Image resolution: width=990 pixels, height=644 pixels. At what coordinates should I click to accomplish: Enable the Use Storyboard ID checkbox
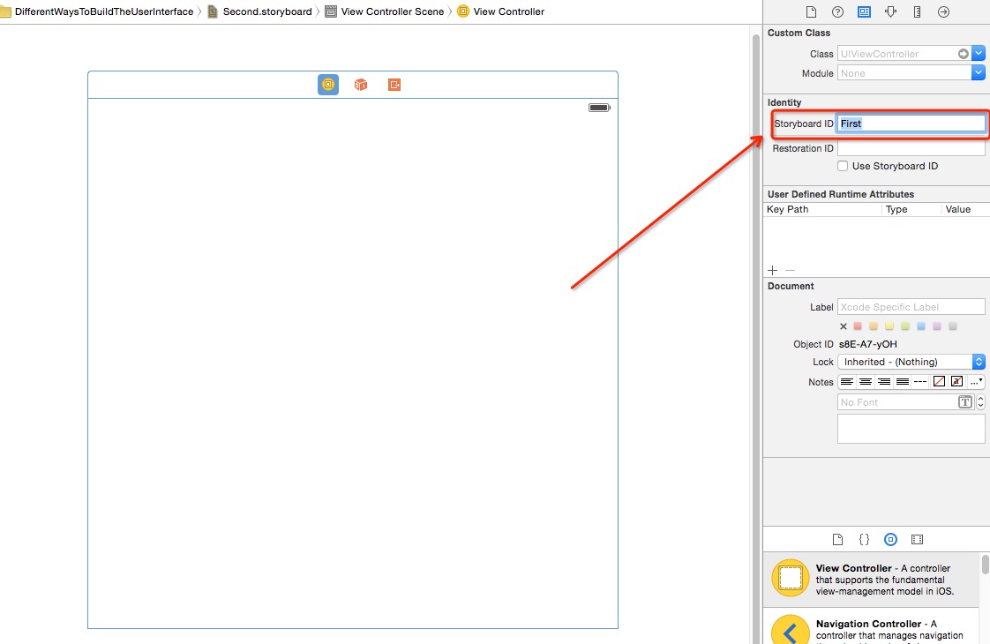[x=843, y=166]
